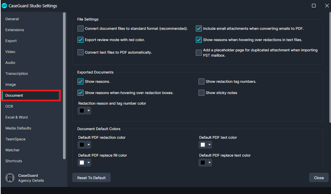Select Excel & Word in sidebar
331x194 pixels.
17,117
